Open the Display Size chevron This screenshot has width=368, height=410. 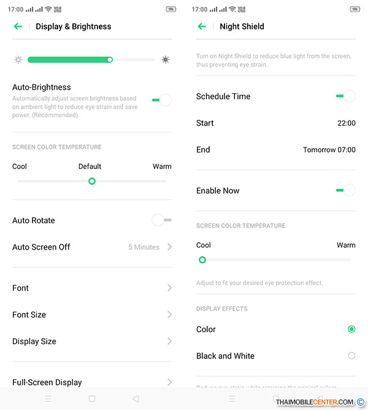pos(169,341)
